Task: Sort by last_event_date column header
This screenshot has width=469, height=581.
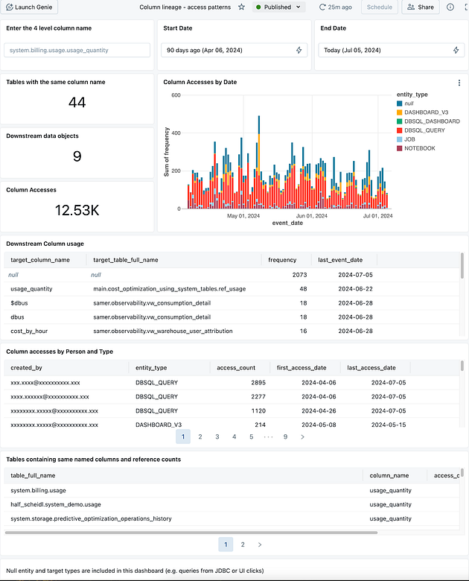Action: 340,260
